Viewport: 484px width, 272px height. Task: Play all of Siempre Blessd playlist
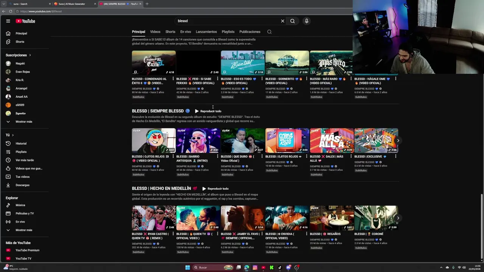tap(208, 111)
